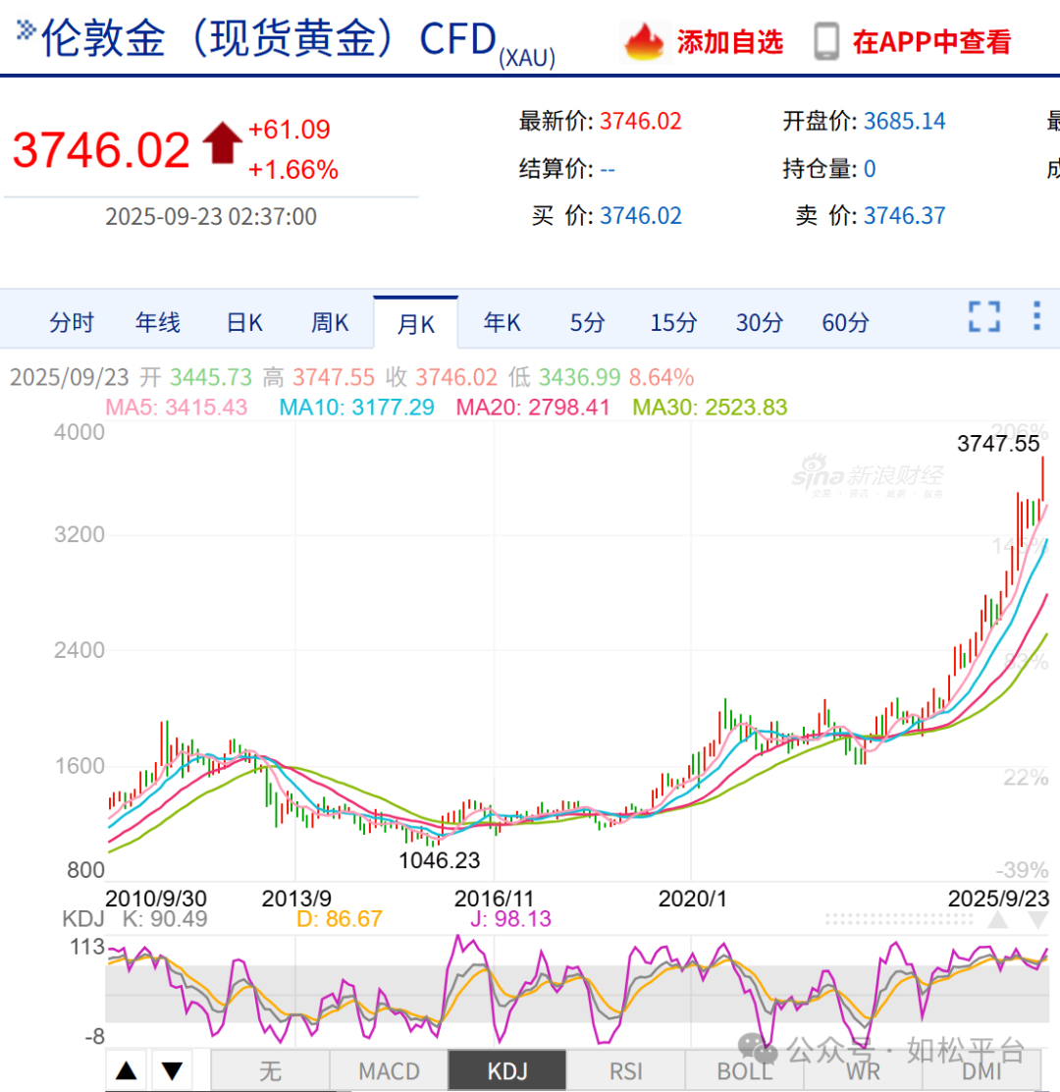Click the K: 90.49 KDJ value
The height and width of the screenshot is (1092, 1060).
pos(164,918)
